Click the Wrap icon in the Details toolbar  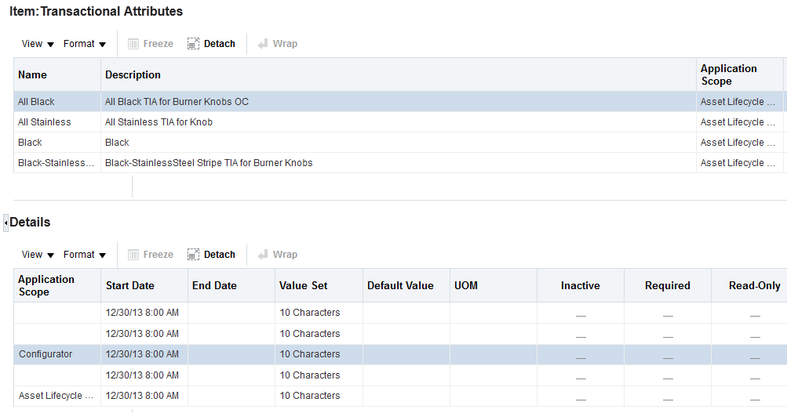click(x=263, y=255)
